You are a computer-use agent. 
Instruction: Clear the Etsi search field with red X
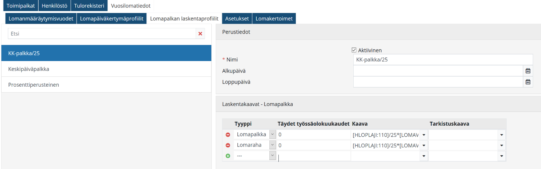click(200, 34)
